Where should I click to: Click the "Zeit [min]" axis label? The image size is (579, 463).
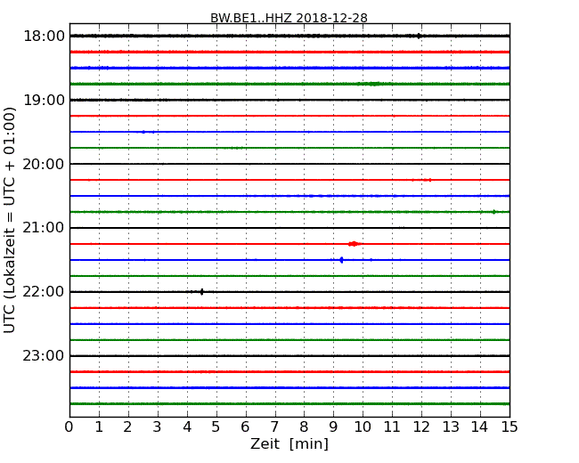[x=289, y=443]
